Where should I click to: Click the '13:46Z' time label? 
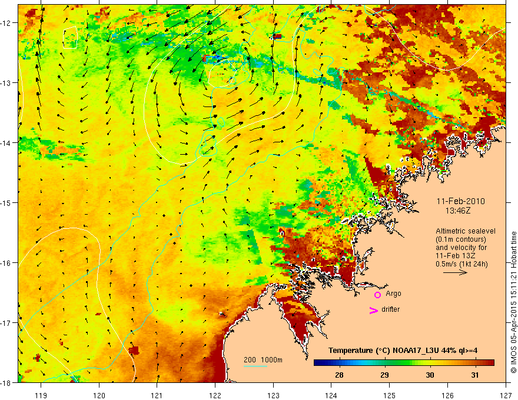pyautogui.click(x=457, y=211)
